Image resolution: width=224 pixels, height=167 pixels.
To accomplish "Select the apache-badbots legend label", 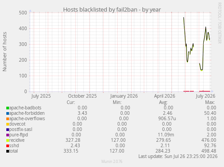I will (x=25, y=108).
